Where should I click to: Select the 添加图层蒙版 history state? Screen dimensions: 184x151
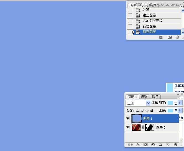point(152,21)
